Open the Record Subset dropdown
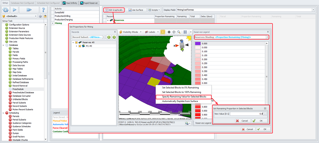The width and height of the screenshot is (319, 143). tap(104, 37)
